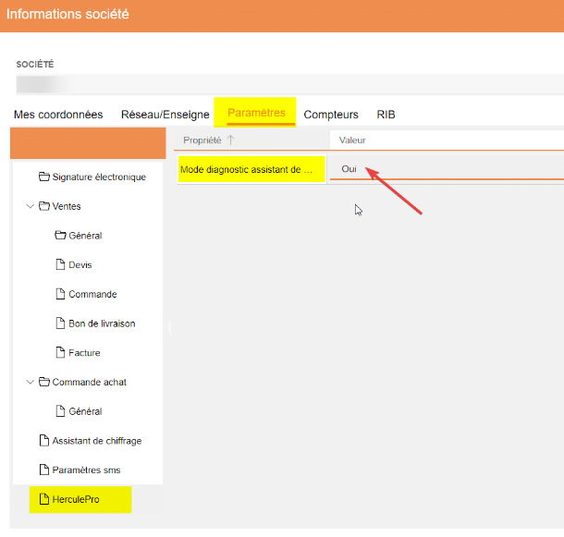Click document icon beside Commande achat Général

click(x=60, y=410)
